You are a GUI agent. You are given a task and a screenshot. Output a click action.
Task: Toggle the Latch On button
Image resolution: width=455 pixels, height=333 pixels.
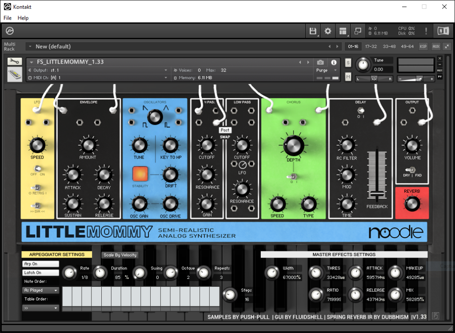(x=40, y=273)
